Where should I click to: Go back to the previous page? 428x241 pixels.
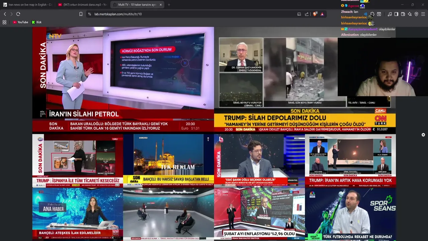click(5, 14)
